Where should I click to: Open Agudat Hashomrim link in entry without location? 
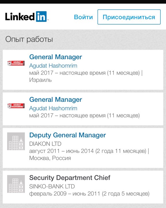tap(53, 108)
